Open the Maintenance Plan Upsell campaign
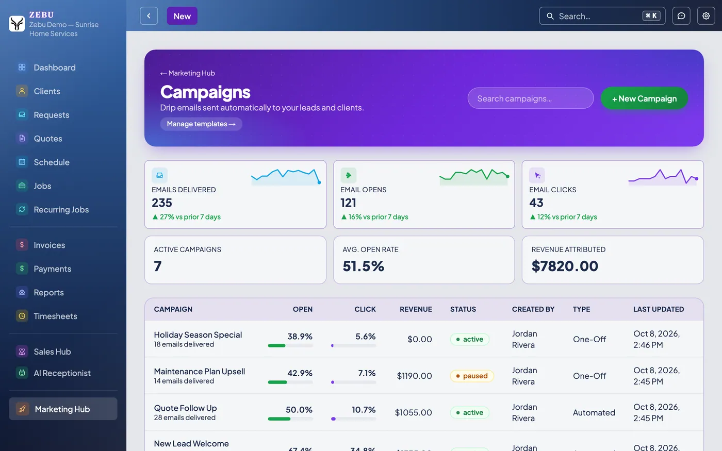This screenshot has height=451, width=722. pos(200,371)
